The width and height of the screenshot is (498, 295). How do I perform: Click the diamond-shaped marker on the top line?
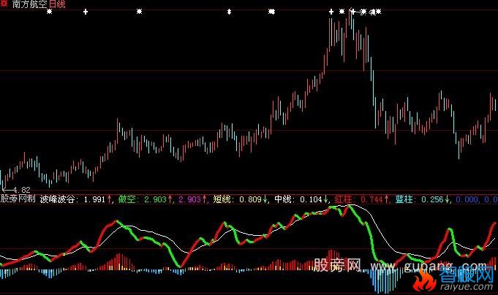click(229, 12)
